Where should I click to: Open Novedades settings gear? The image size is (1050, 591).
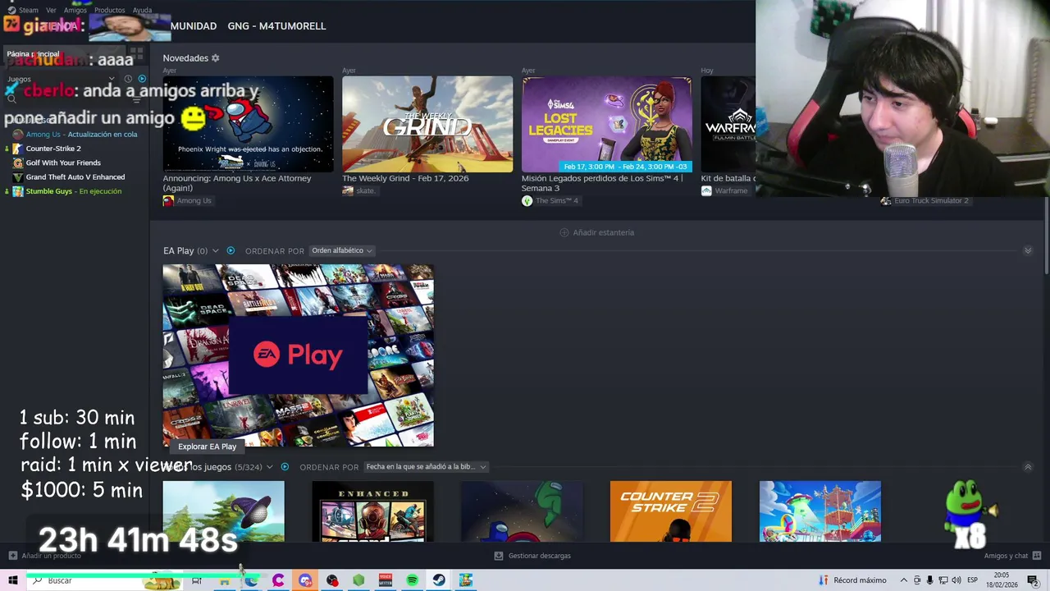(216, 58)
